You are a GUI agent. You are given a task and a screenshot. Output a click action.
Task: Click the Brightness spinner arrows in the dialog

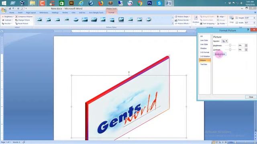pos(246,45)
